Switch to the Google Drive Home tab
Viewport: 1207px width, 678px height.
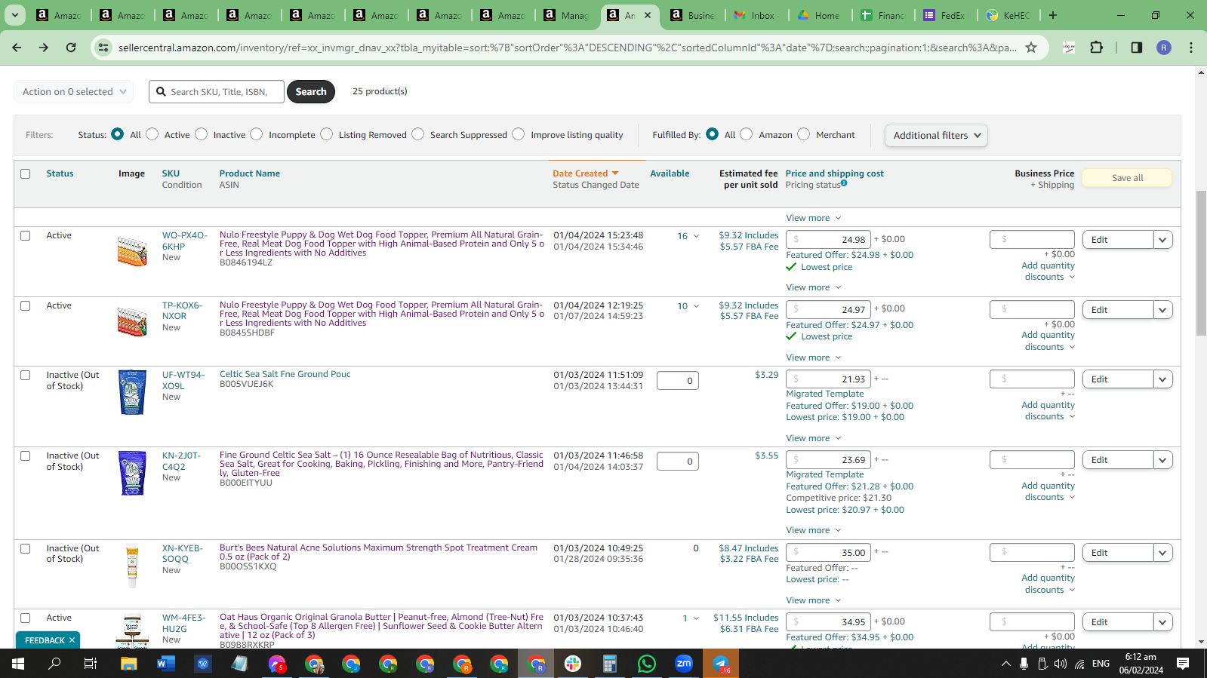click(x=820, y=15)
